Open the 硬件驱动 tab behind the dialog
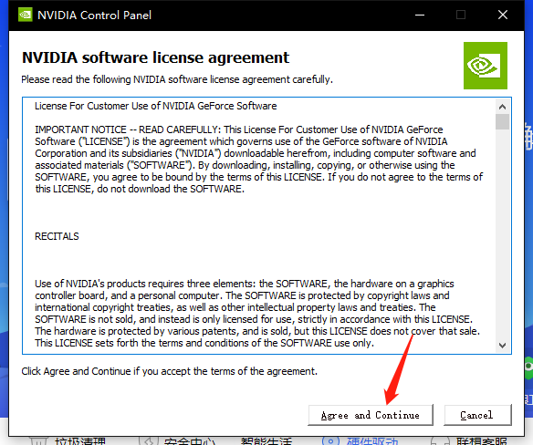Image resolution: width=533 pixels, height=445 pixels. 372,441
